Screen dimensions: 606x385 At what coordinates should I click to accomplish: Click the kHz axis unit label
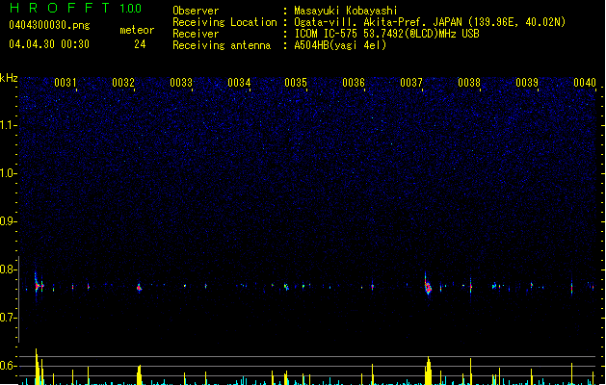(9, 78)
